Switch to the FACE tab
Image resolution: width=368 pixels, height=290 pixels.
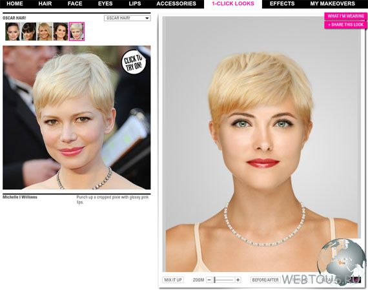coord(75,4)
